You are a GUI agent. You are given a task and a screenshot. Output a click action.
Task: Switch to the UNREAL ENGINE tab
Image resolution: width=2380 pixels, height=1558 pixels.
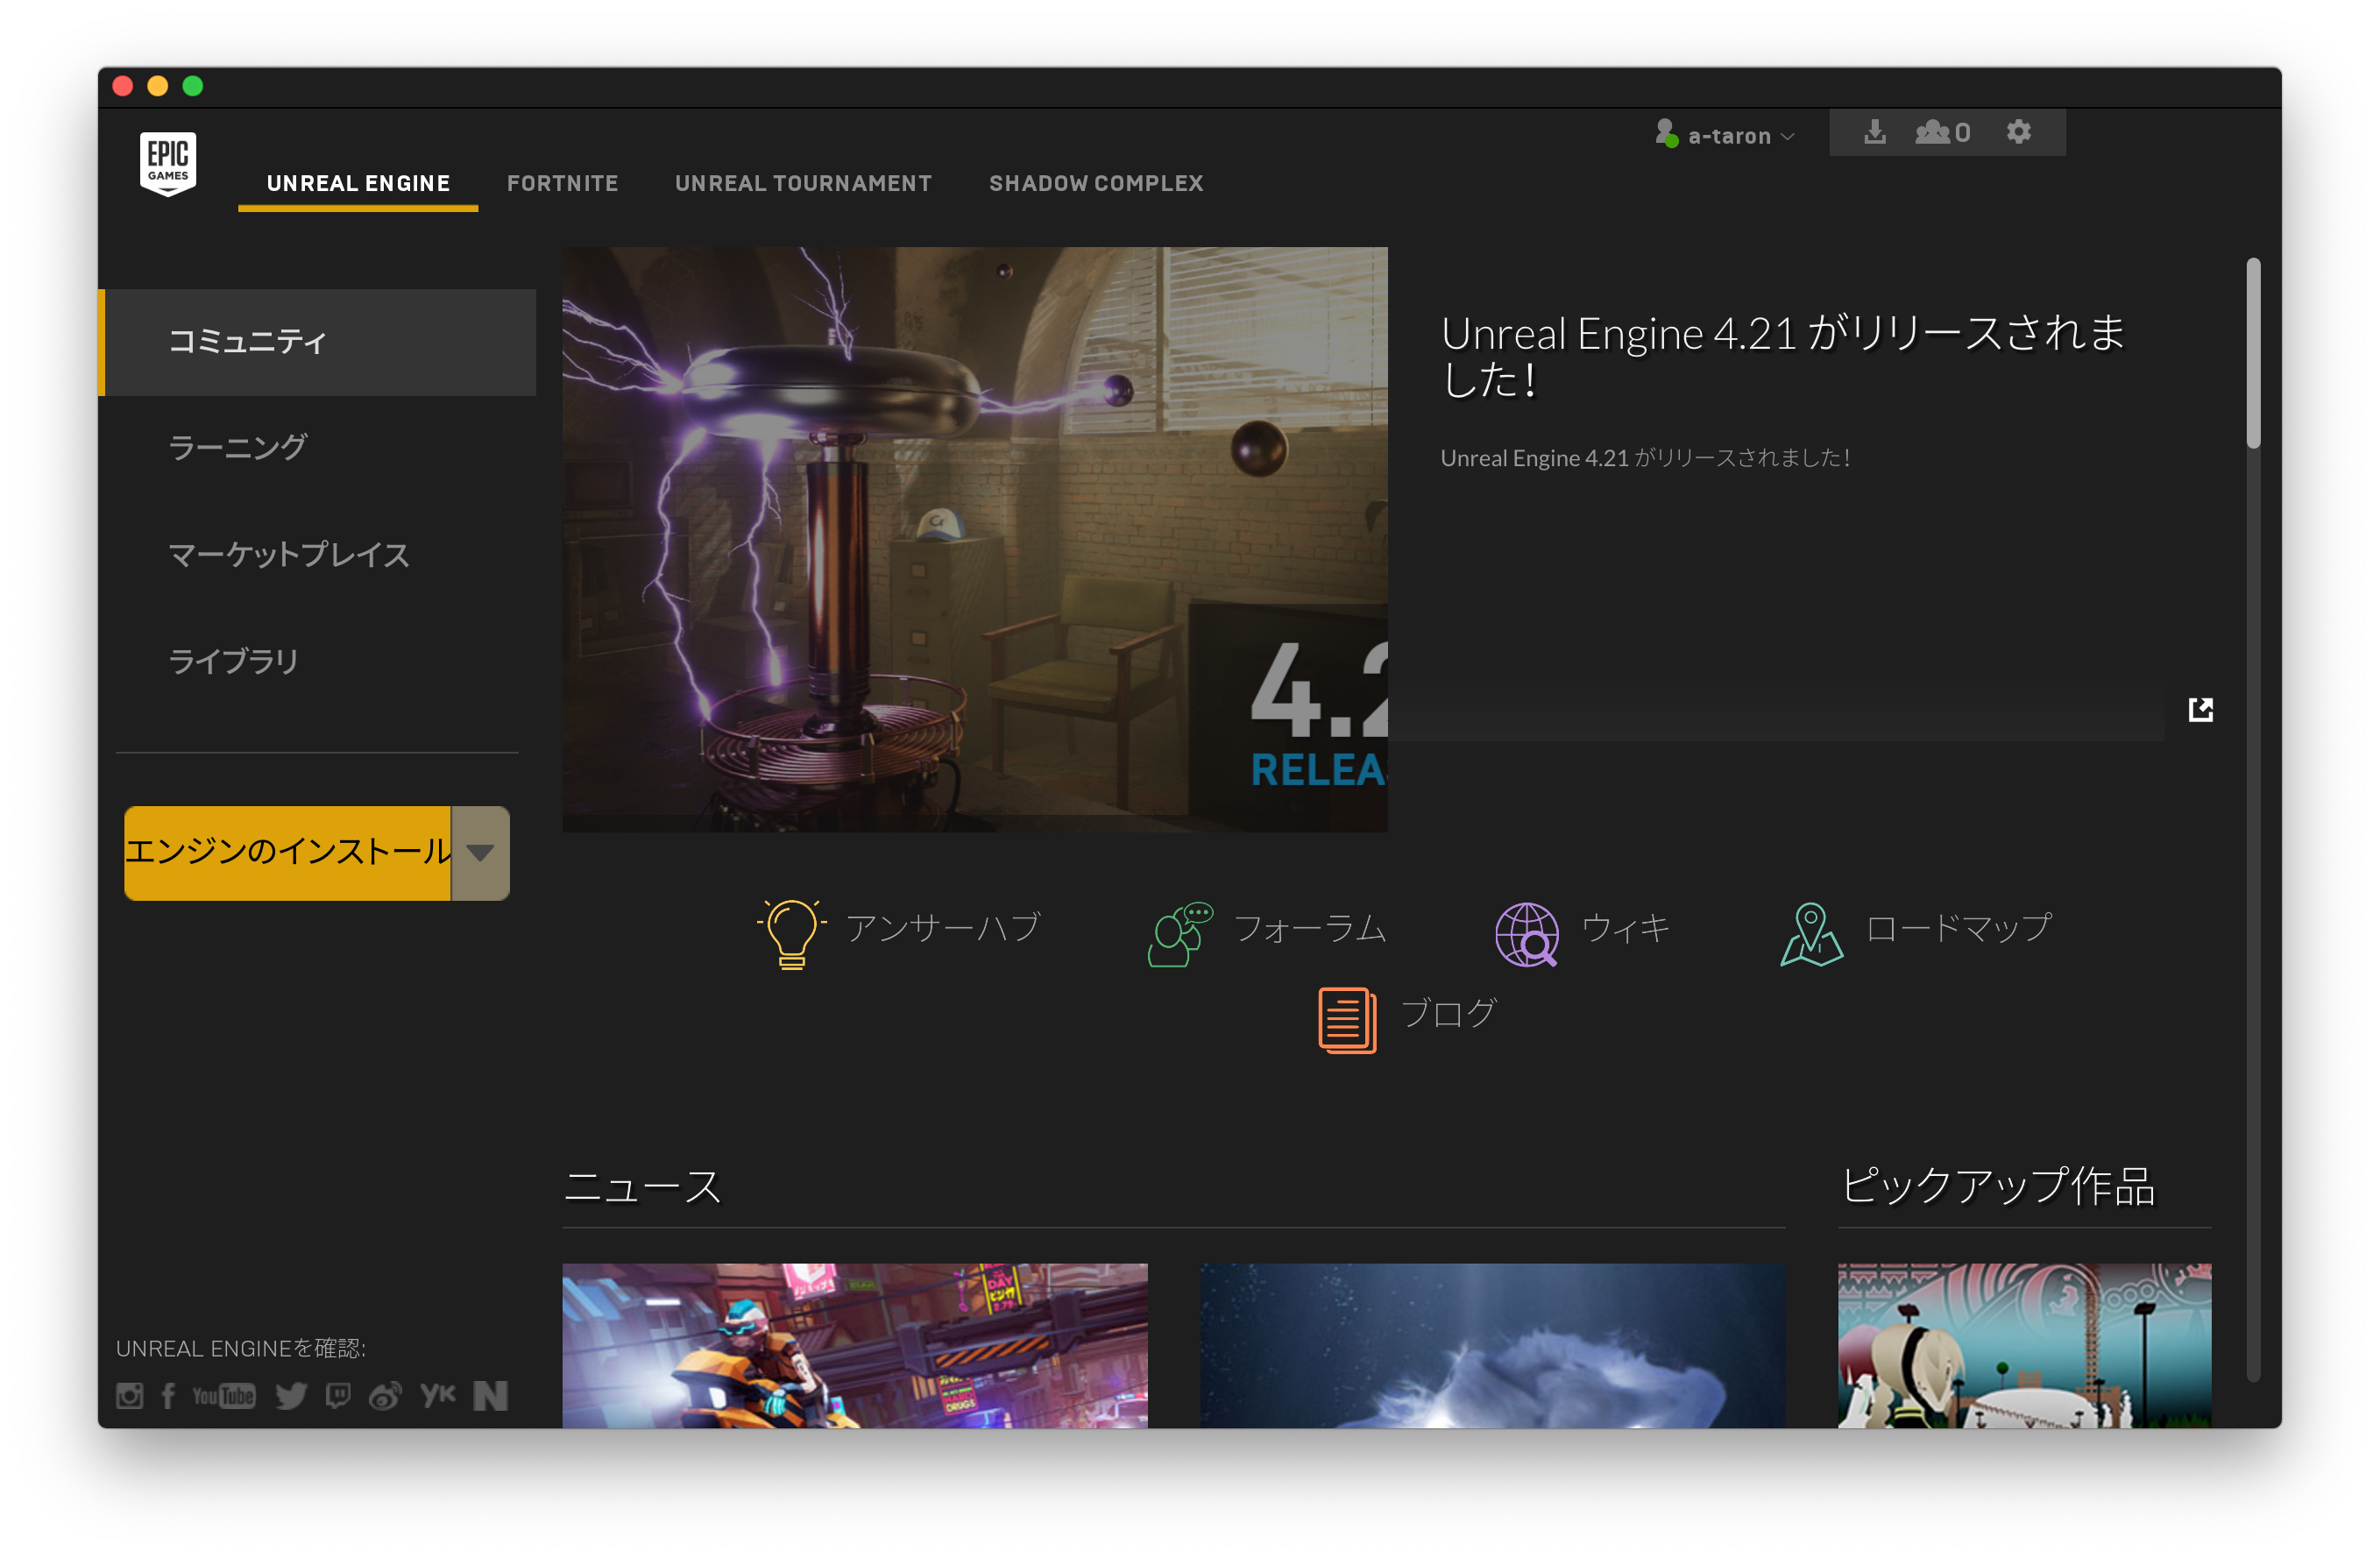coord(358,183)
